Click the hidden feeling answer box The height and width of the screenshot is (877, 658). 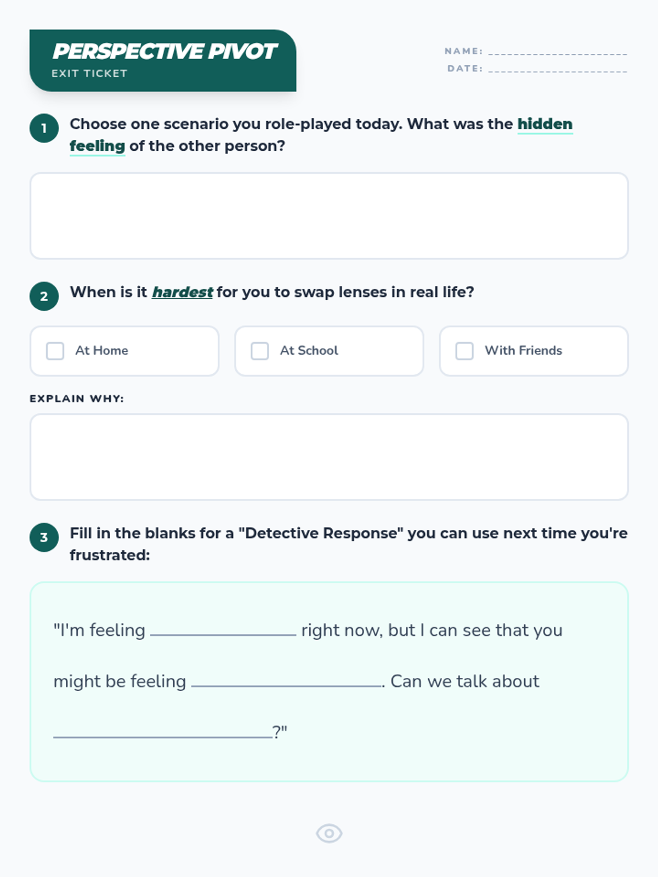coord(329,216)
